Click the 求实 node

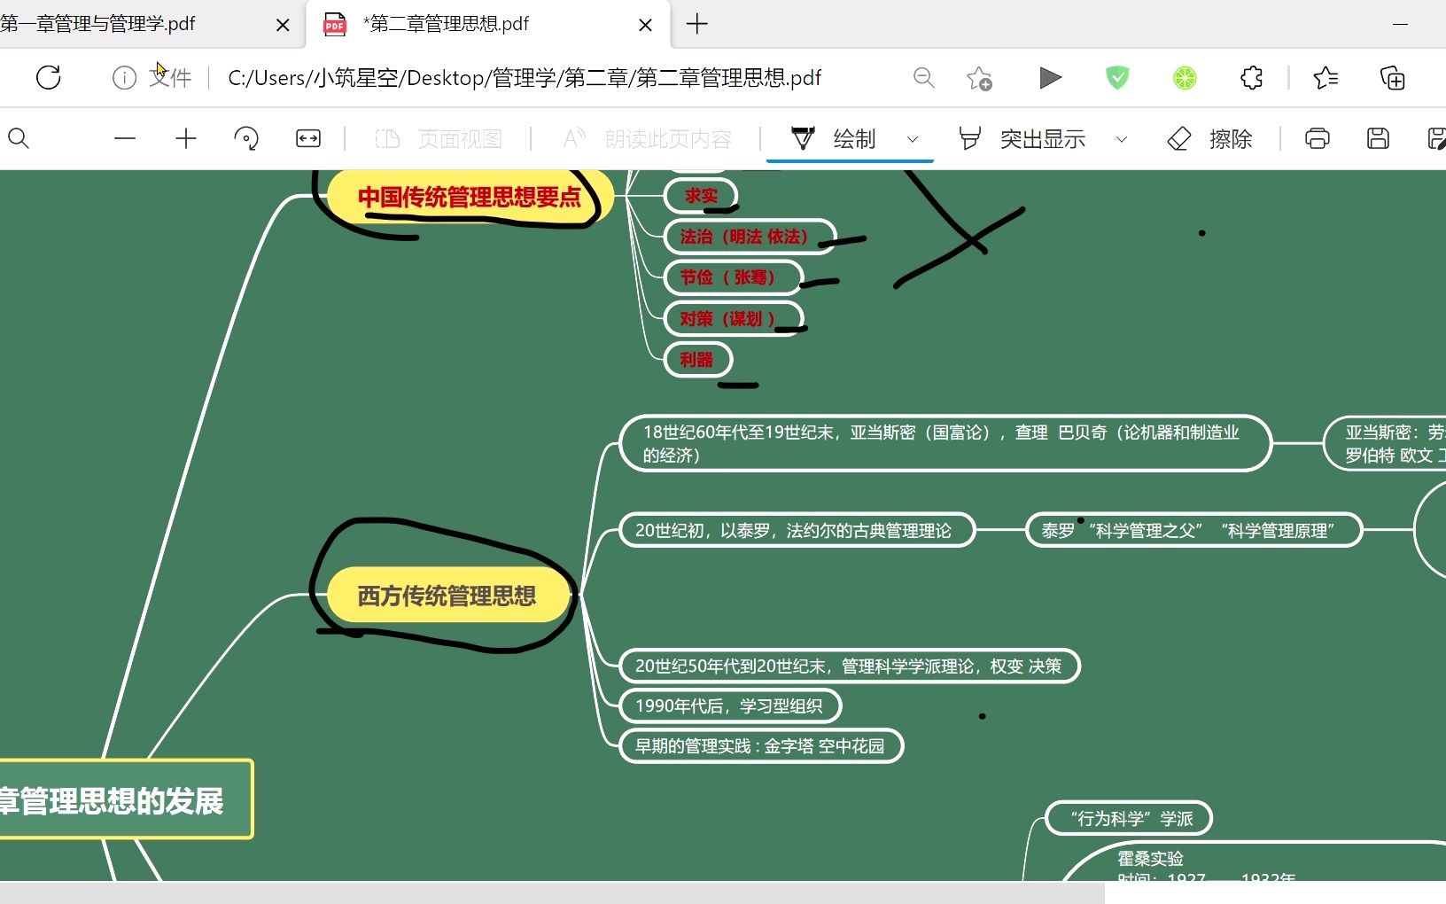click(x=701, y=196)
